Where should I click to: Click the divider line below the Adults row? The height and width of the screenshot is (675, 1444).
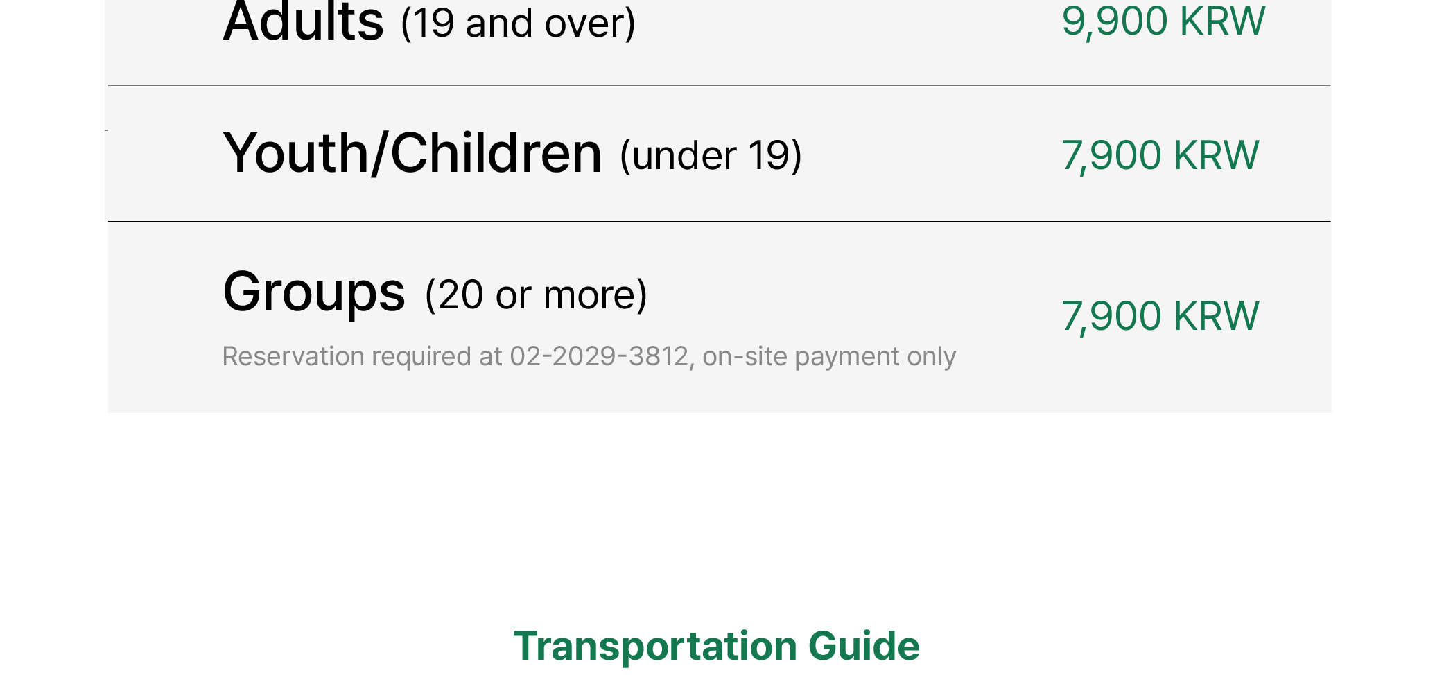coord(719,85)
